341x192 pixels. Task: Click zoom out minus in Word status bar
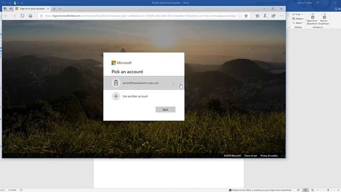pyautogui.click(x=318, y=190)
